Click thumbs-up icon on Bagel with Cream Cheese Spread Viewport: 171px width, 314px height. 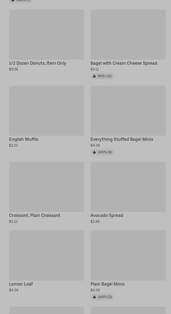coord(94,76)
